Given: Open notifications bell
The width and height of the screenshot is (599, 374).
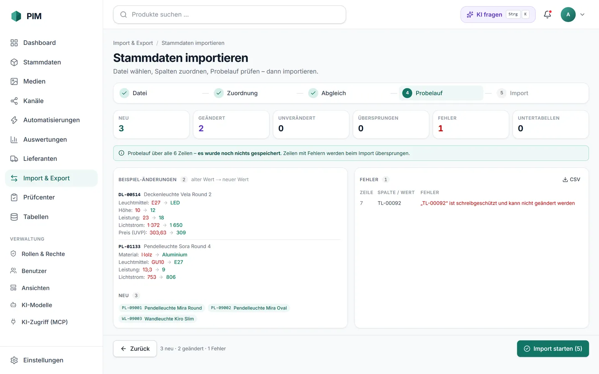Looking at the screenshot, I should point(547,15).
